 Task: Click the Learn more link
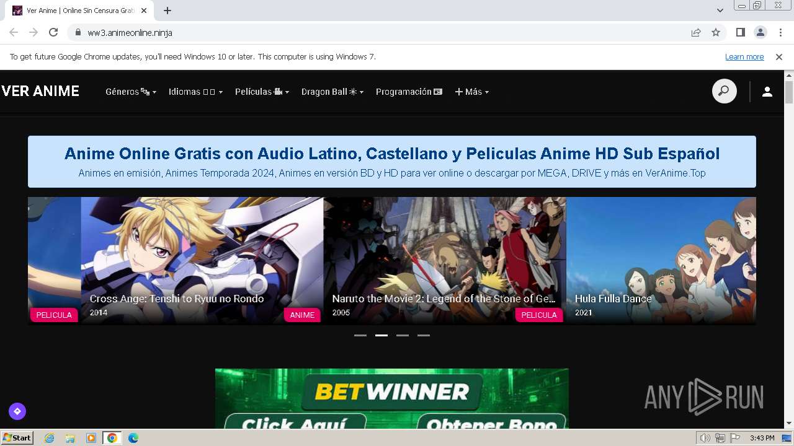(x=744, y=56)
